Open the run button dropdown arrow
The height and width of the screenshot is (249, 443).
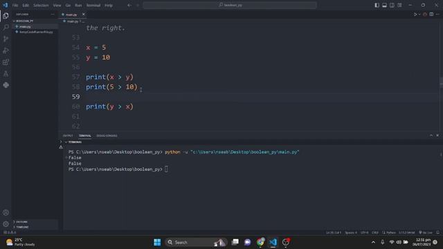pos(419,14)
